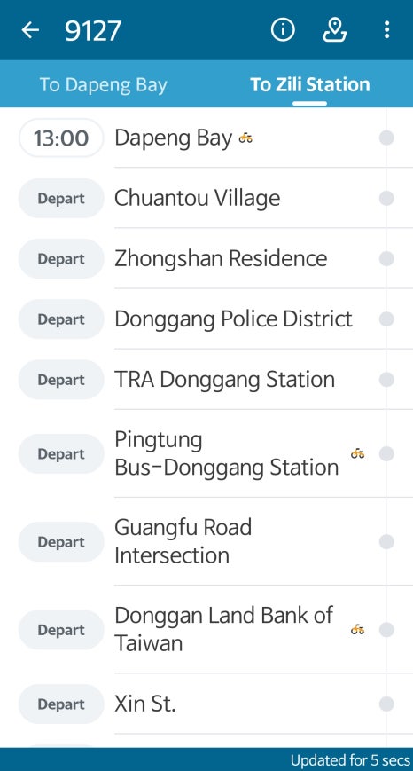Open route info icon
Viewport: 413px width, 771px height.
[x=283, y=30]
